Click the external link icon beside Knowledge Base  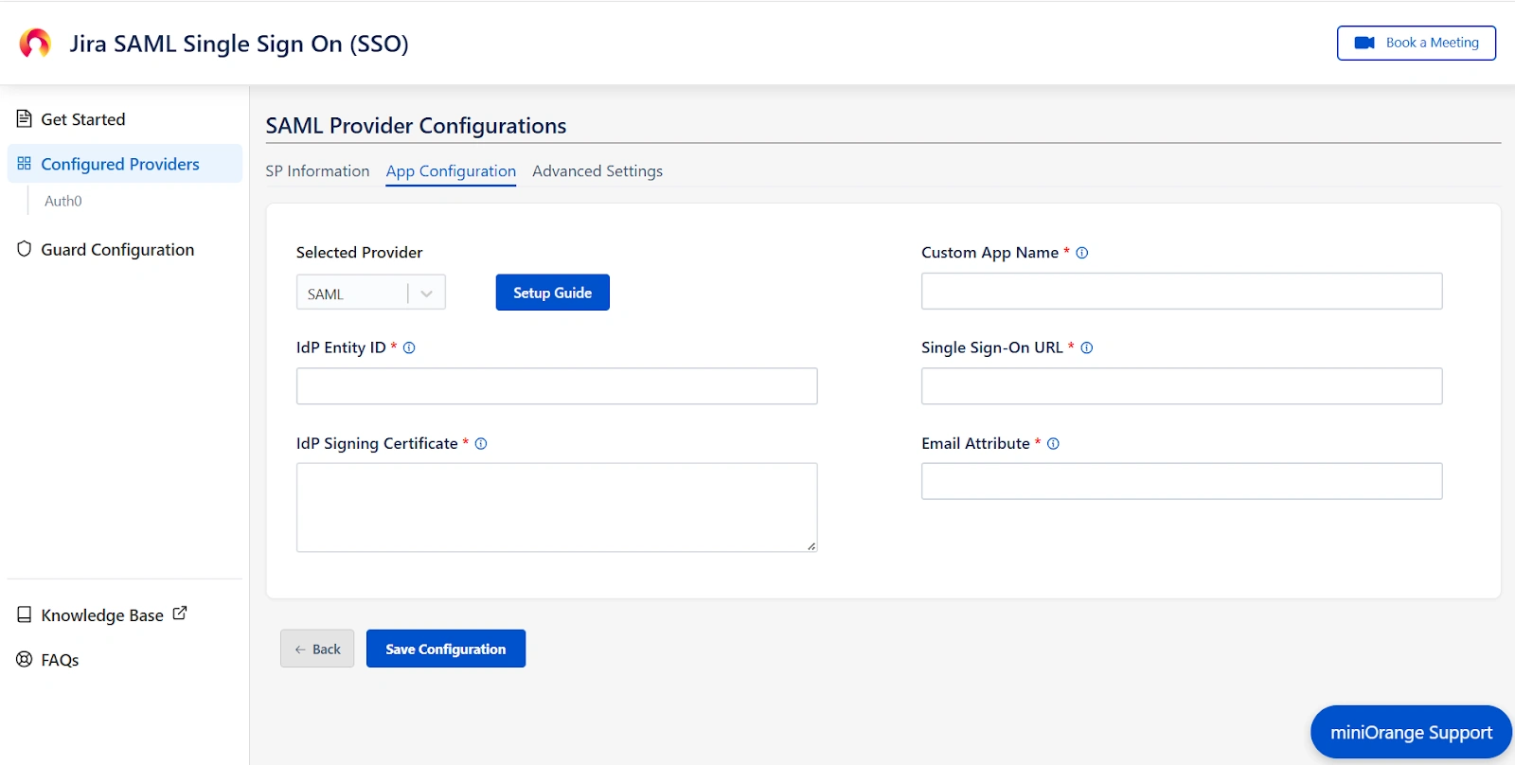(180, 614)
